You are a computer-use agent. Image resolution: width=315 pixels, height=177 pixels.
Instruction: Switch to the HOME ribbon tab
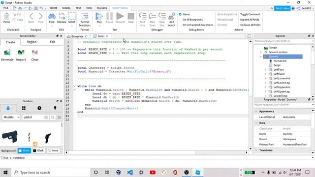pos(54,8)
